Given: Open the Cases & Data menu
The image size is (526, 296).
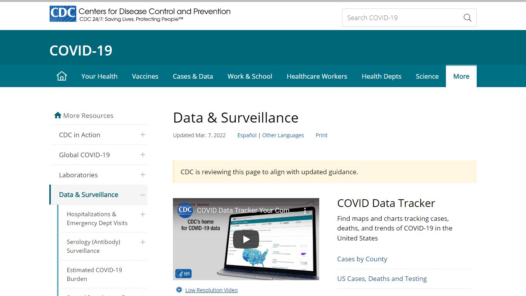Looking at the screenshot, I should pyautogui.click(x=193, y=76).
